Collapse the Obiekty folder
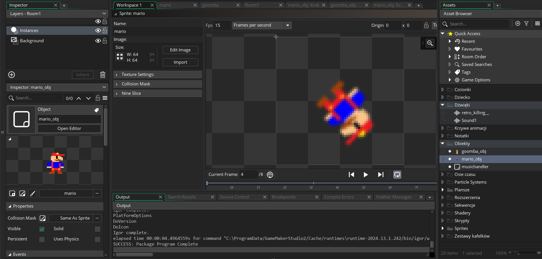Image resolution: width=542 pixels, height=259 pixels. (x=443, y=144)
